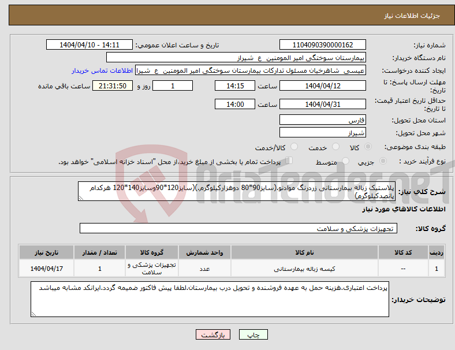The image size is (455, 350).
Task: Click the کیسه زباله بیمارستانی table cell
Action: 304,269
